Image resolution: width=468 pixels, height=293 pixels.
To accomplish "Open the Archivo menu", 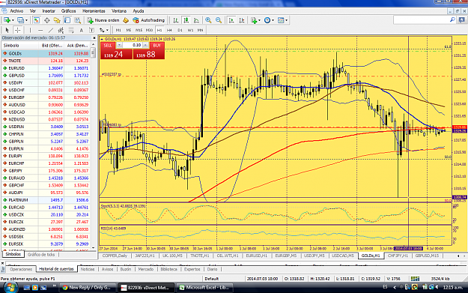I will coord(16,11).
